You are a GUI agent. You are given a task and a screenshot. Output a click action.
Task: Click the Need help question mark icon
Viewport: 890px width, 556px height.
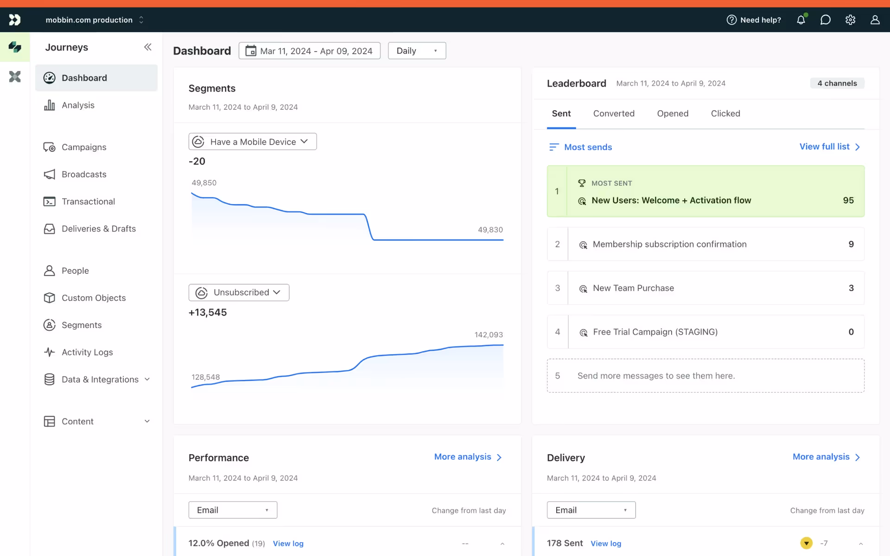click(x=731, y=20)
